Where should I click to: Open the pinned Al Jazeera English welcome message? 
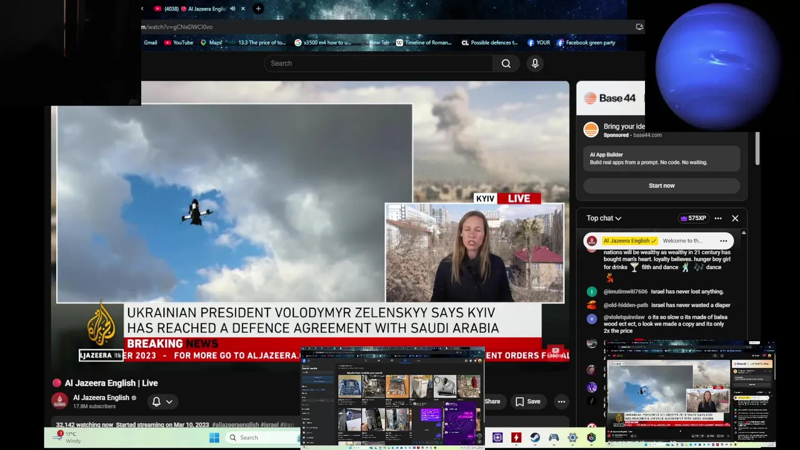(x=658, y=241)
